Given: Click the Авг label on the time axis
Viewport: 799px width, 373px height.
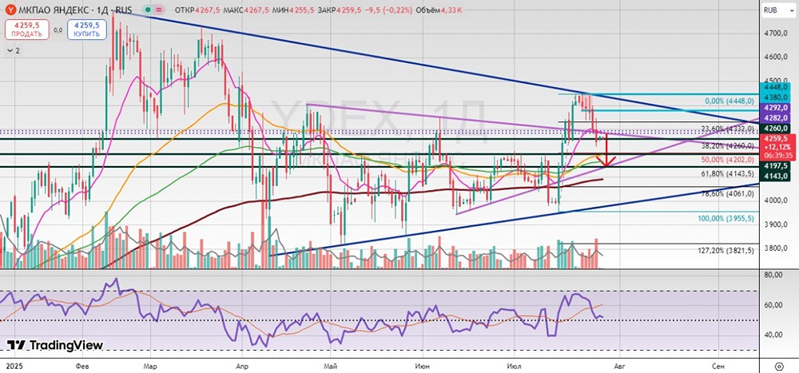Looking at the screenshot, I should click(619, 366).
